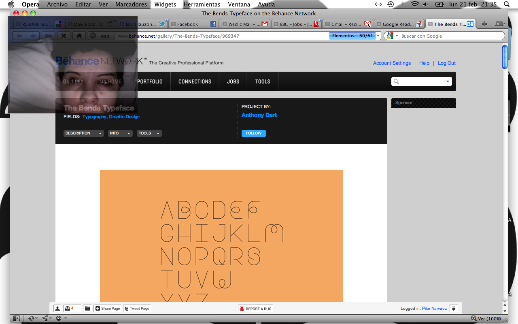The width and height of the screenshot is (518, 324).
Task: Open the Marcadores menu
Action: (131, 4)
